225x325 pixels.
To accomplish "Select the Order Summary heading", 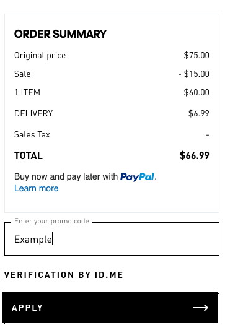I will point(60,34).
